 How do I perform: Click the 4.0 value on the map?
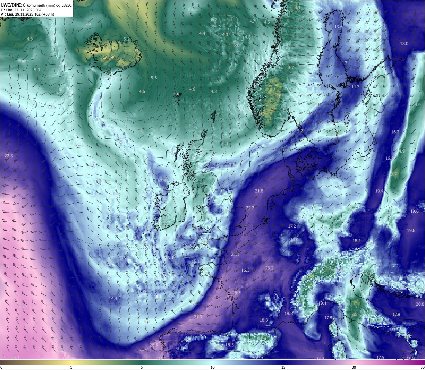pyautogui.click(x=225, y=35)
